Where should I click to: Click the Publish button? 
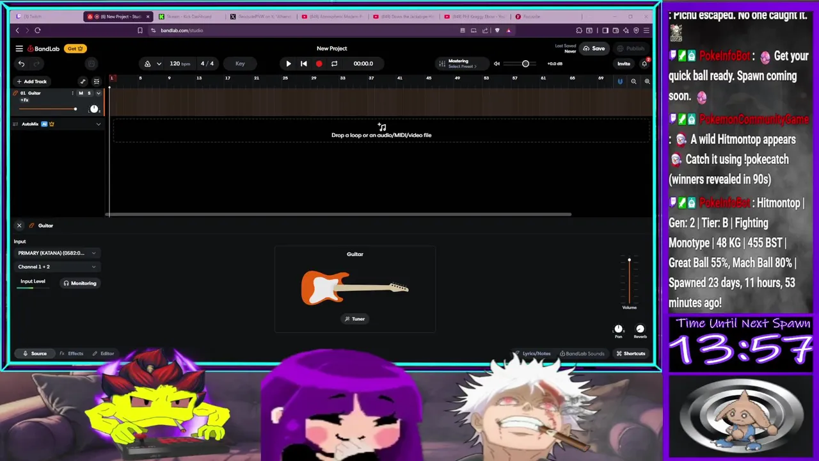click(x=630, y=49)
